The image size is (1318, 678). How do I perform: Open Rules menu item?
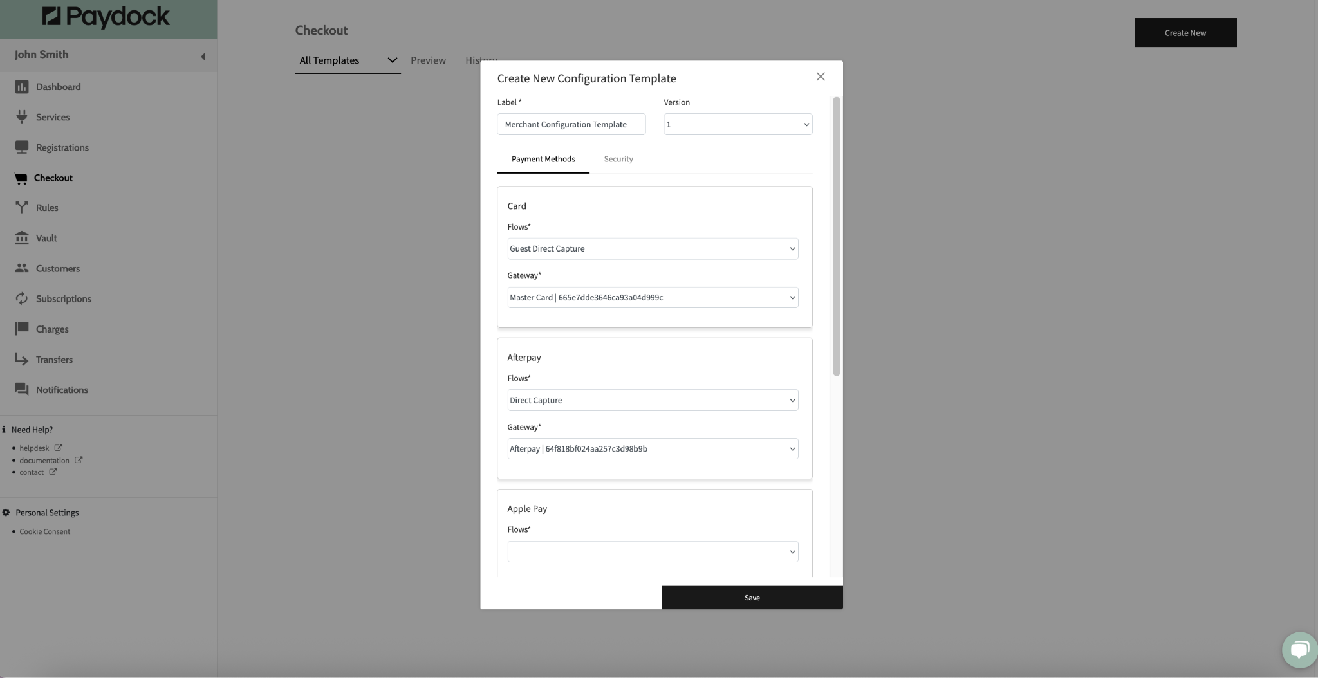[x=47, y=208]
